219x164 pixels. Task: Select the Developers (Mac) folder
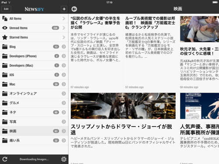click(x=34, y=66)
